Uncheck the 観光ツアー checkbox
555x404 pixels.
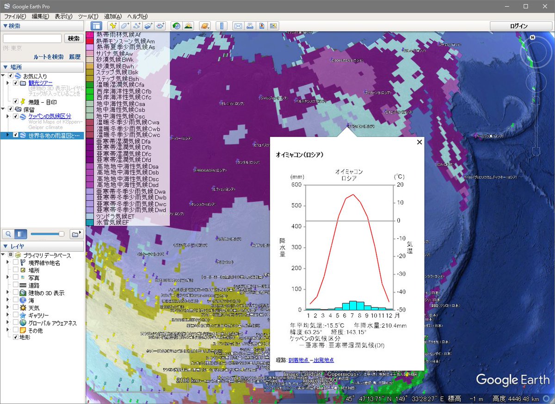point(16,83)
